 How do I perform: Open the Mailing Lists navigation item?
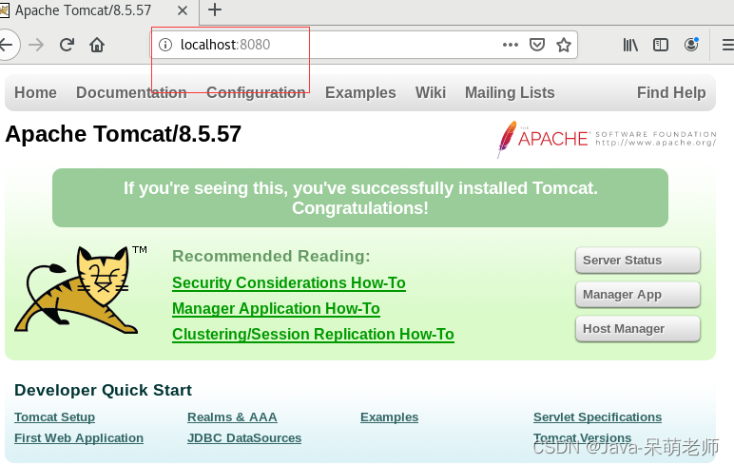point(510,93)
